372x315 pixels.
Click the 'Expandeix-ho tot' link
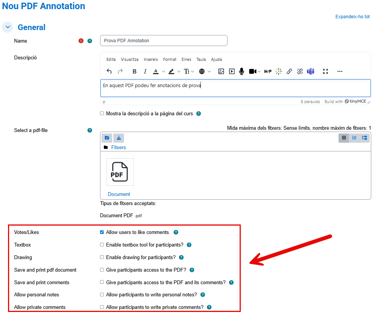click(x=353, y=17)
